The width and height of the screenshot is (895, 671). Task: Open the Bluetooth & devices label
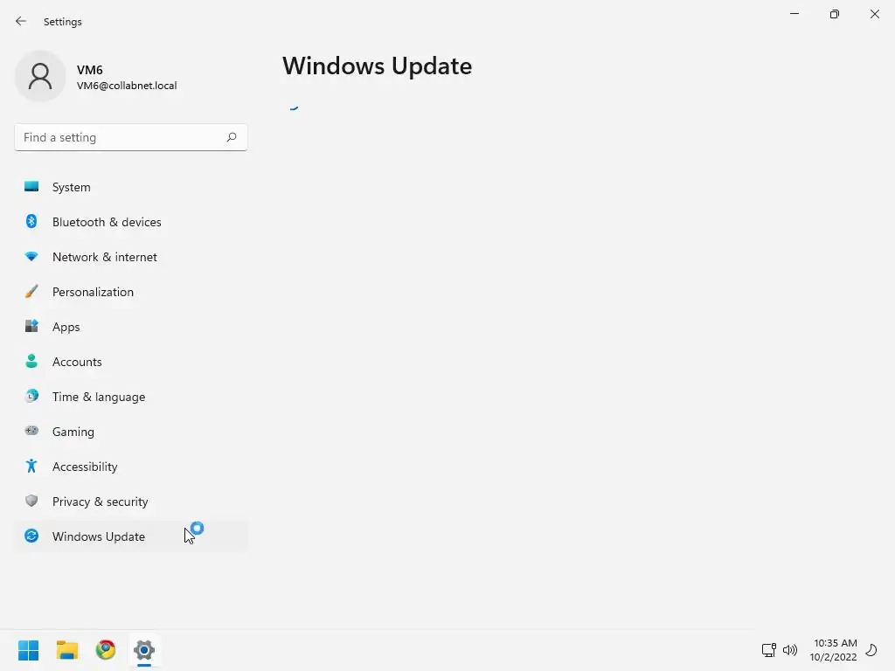coord(107,222)
